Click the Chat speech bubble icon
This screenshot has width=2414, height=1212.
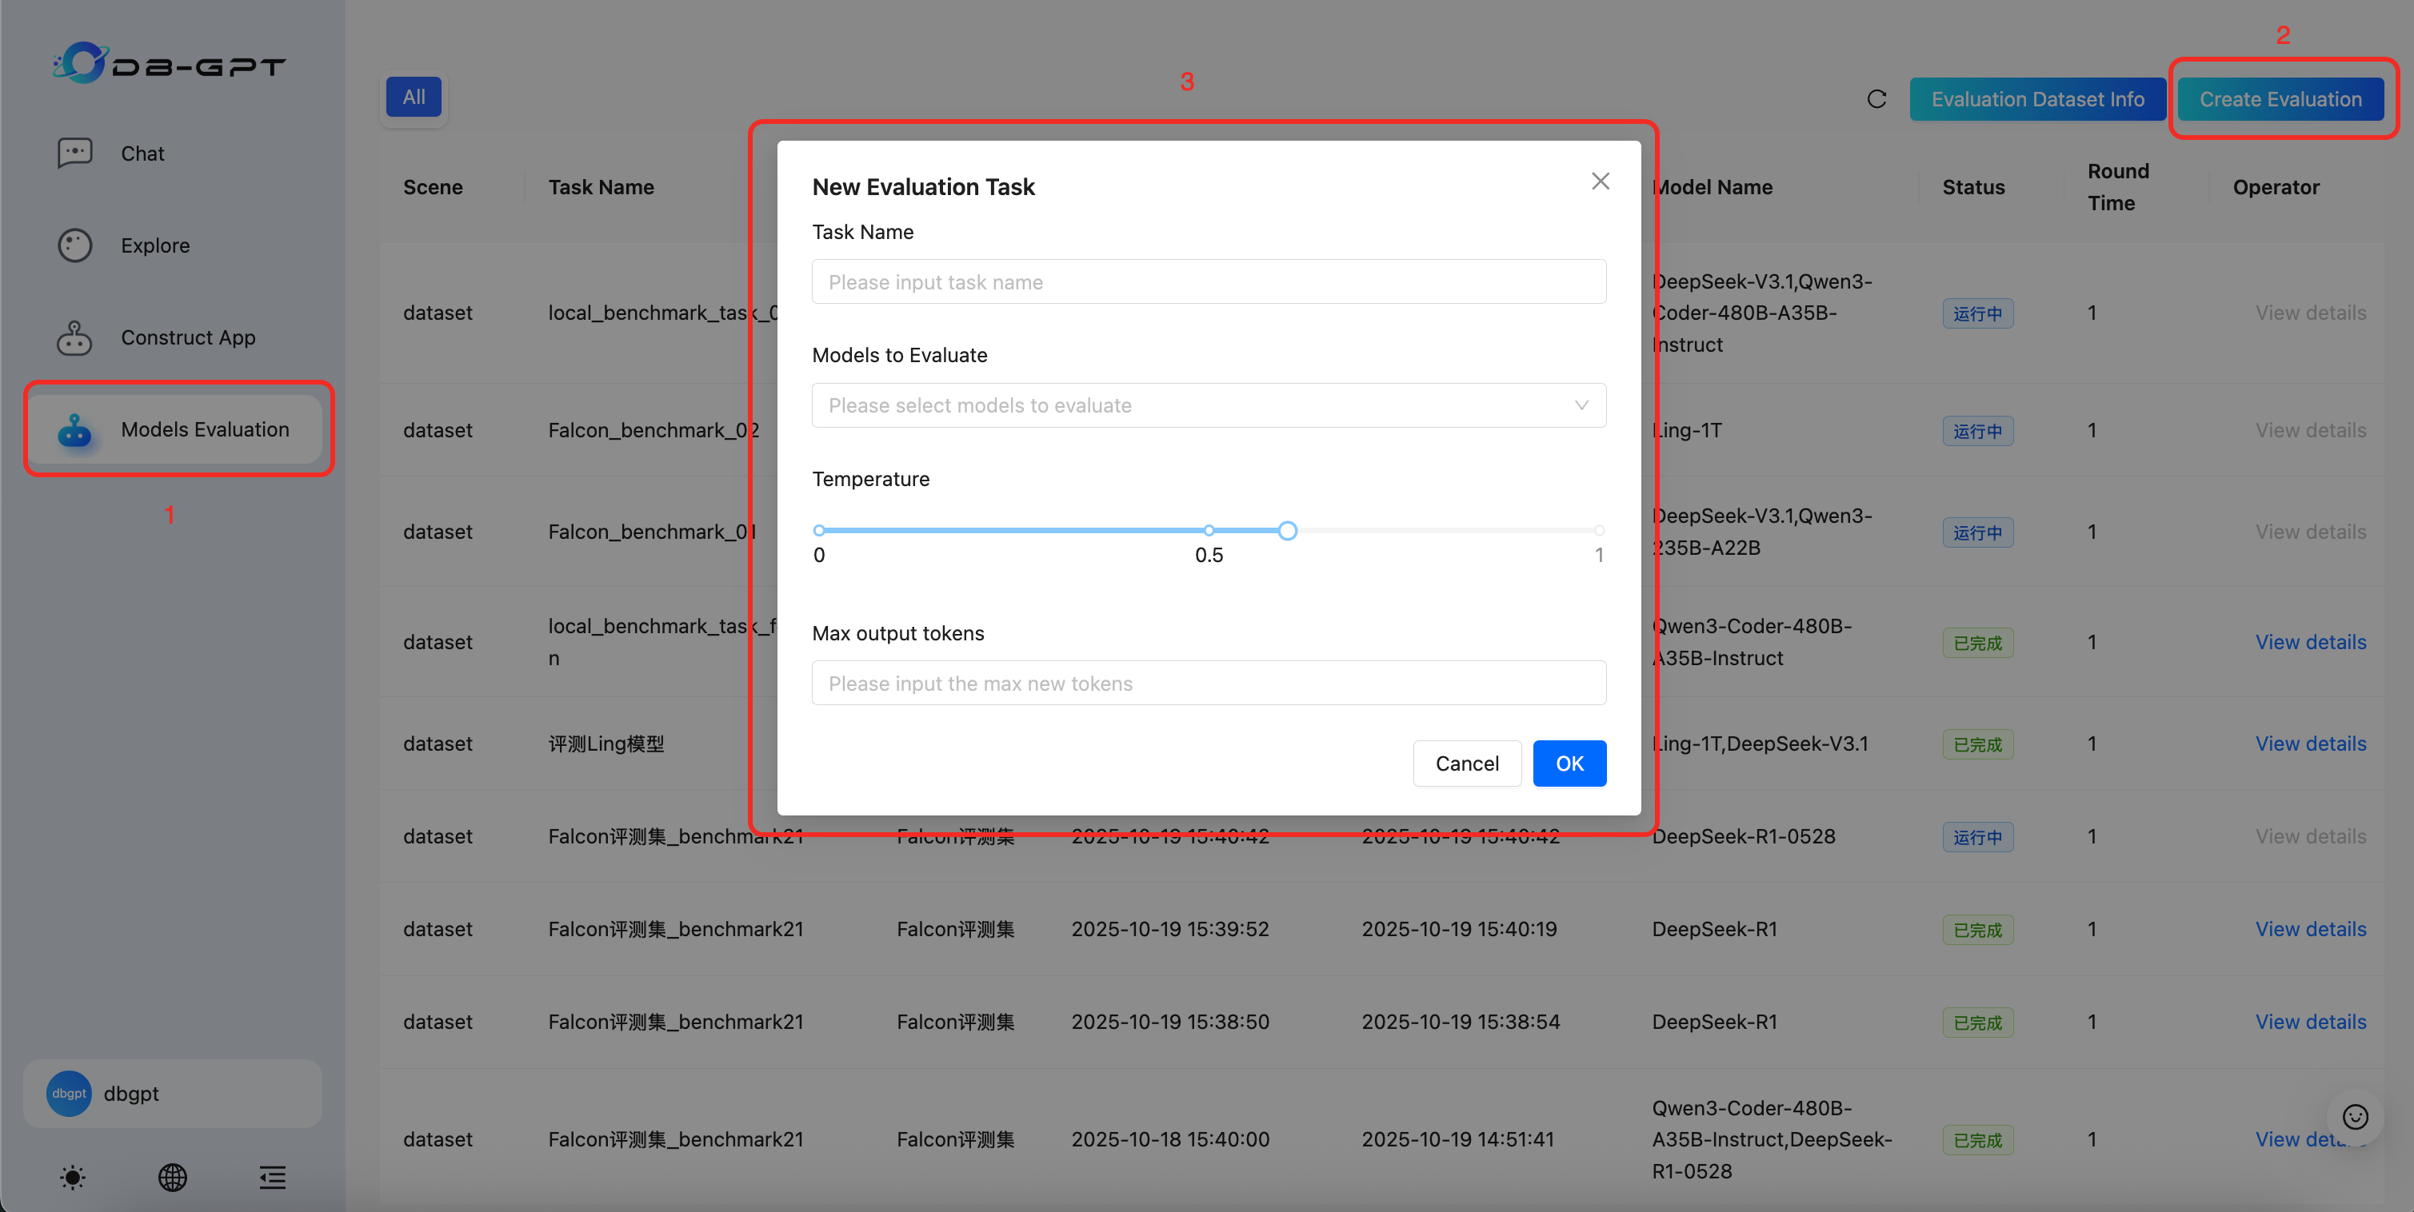pos(75,153)
